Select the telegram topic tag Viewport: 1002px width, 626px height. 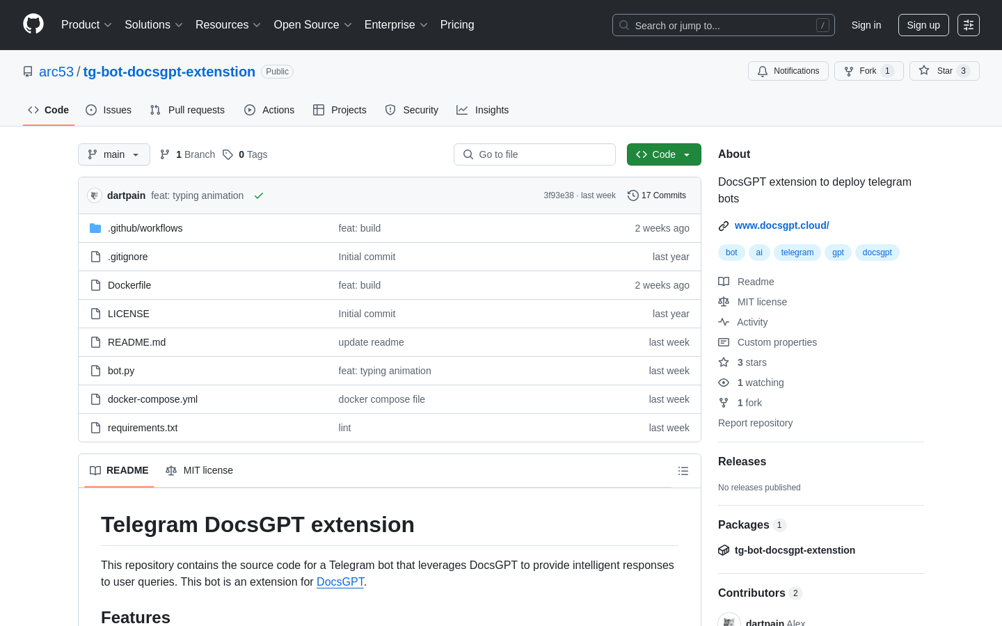pyautogui.click(x=797, y=252)
